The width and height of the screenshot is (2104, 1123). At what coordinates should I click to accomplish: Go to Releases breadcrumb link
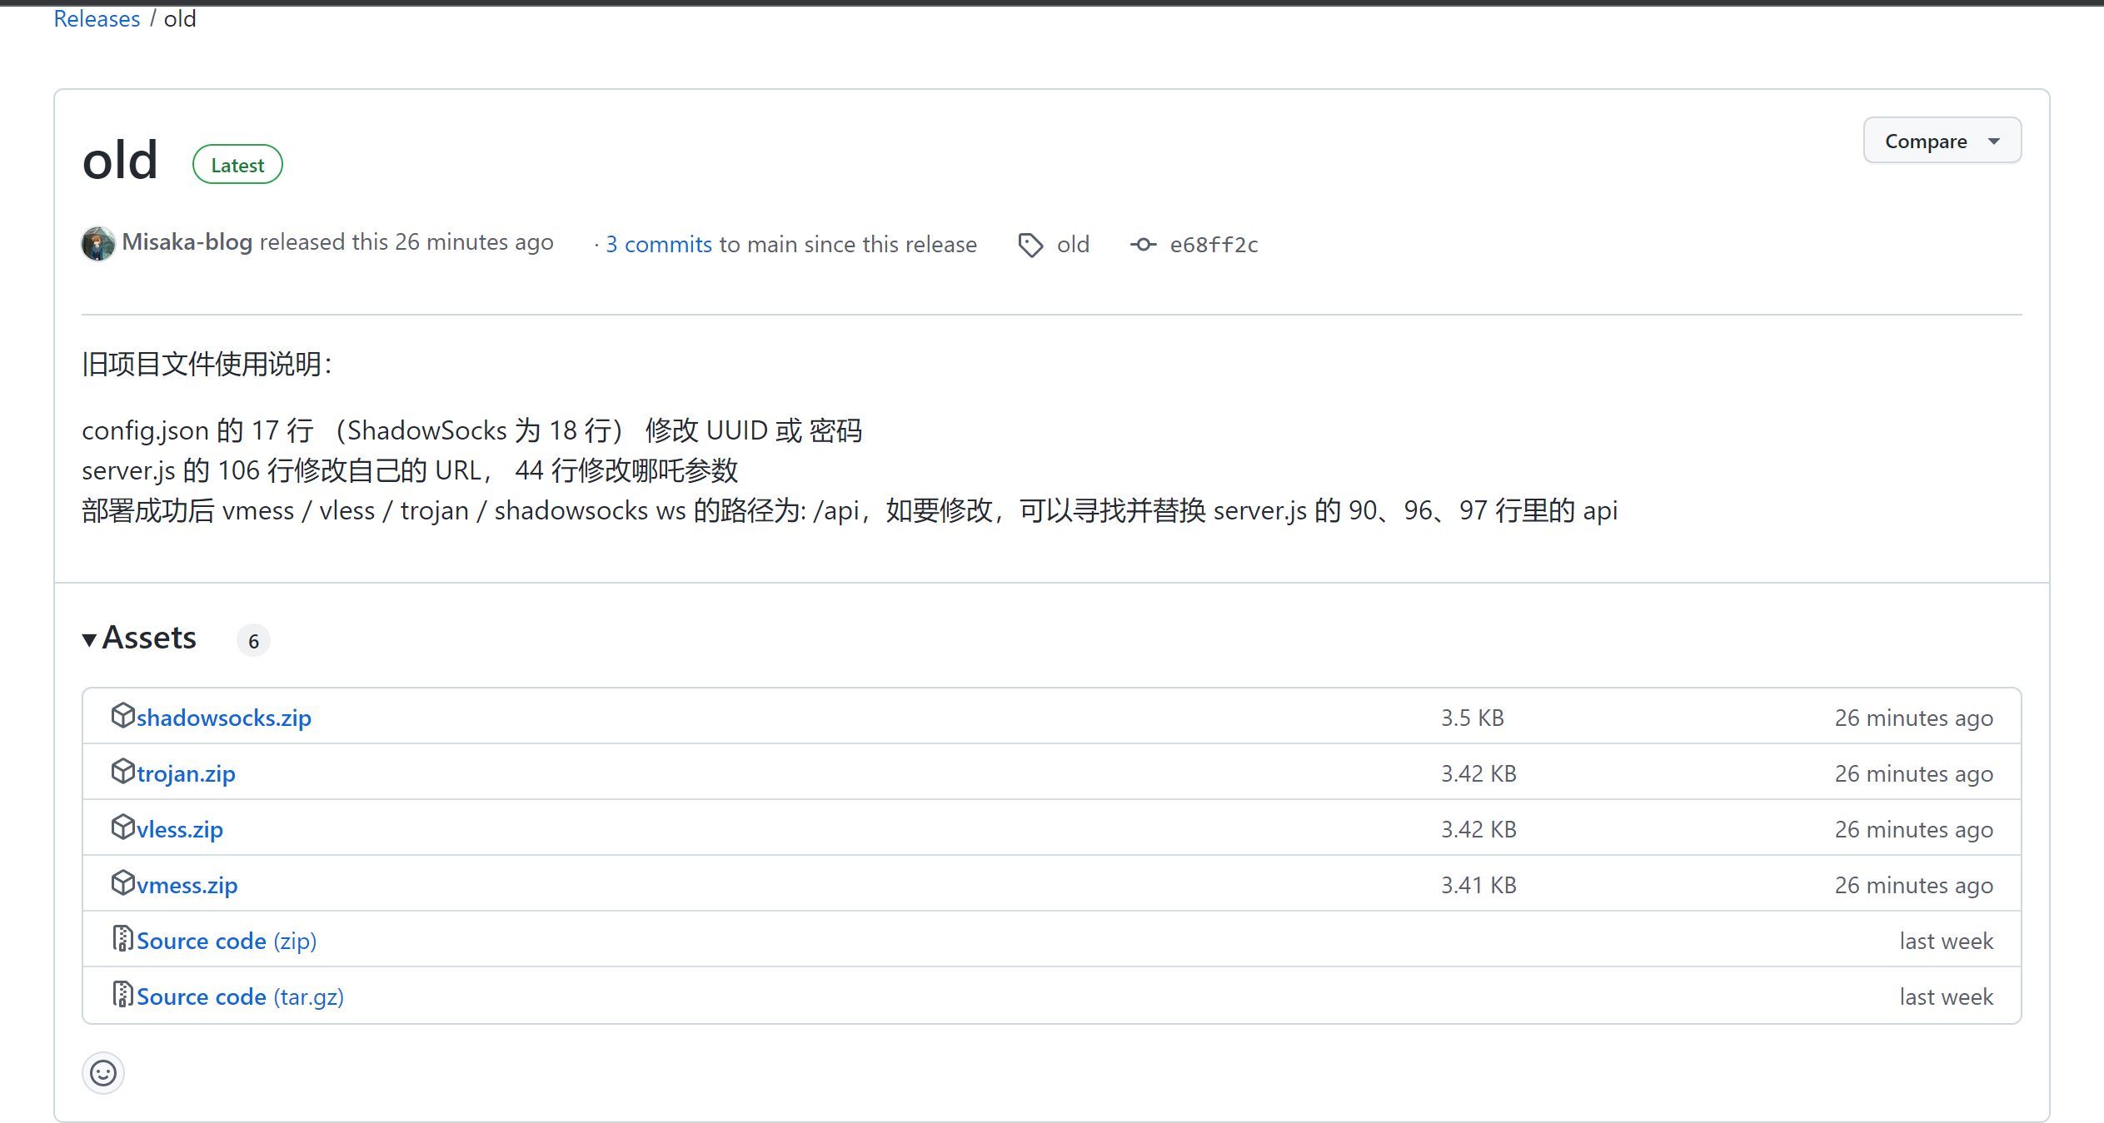[97, 19]
